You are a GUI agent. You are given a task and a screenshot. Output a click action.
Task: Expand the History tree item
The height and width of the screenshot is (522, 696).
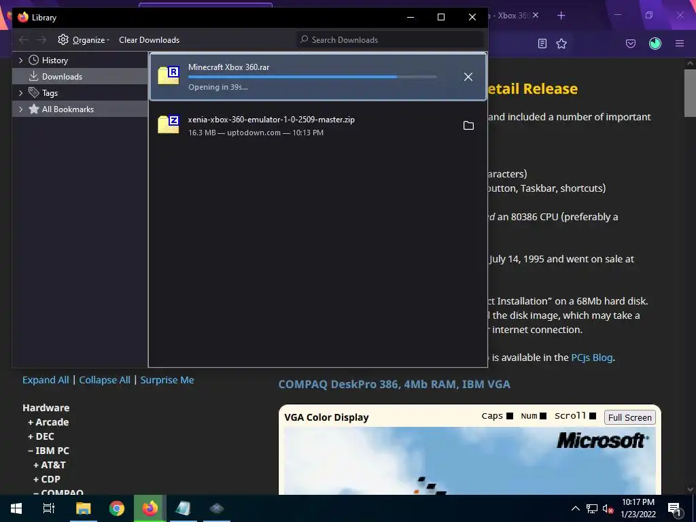tap(20, 60)
